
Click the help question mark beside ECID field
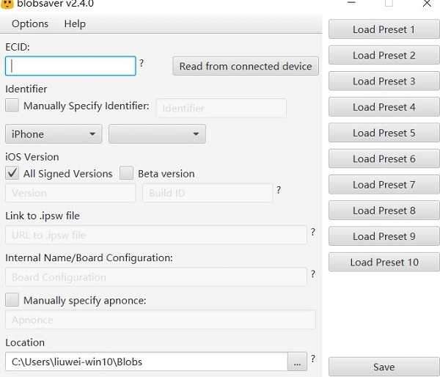pyautogui.click(x=142, y=63)
